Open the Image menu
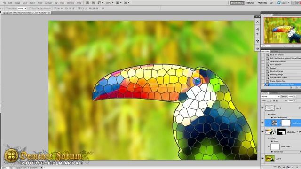 click(17, 3)
